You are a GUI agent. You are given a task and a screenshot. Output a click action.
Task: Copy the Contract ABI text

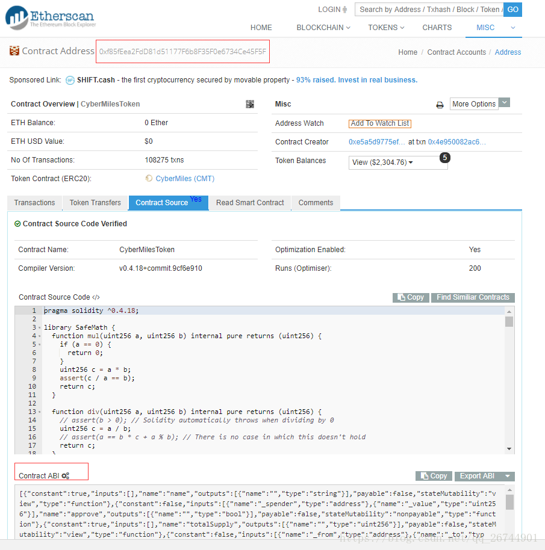(434, 475)
